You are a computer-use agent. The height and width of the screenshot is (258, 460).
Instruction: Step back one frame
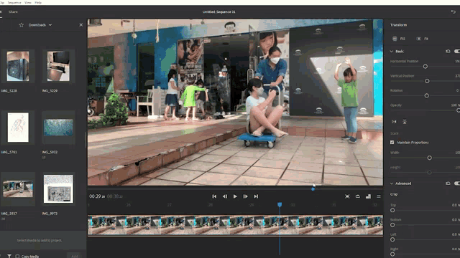225,196
